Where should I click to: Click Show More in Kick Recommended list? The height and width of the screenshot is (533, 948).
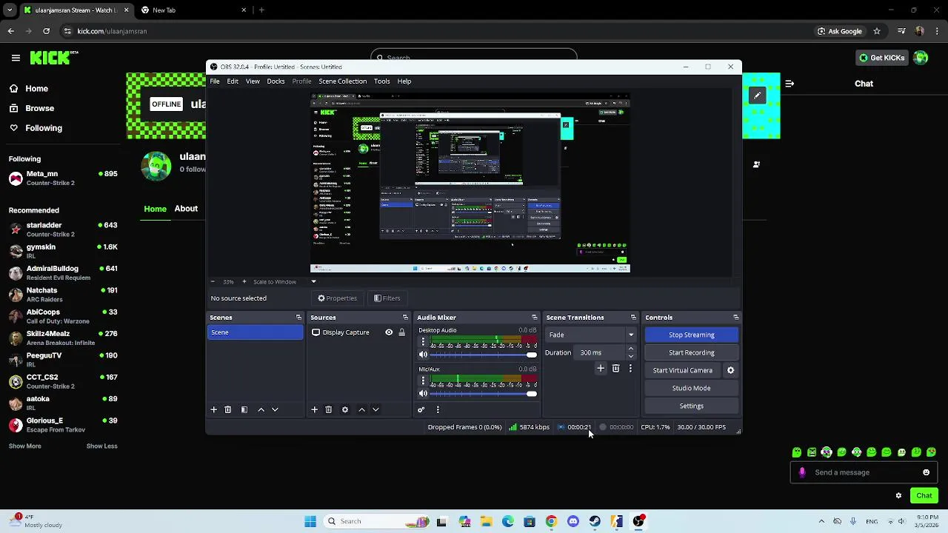pyautogui.click(x=25, y=446)
